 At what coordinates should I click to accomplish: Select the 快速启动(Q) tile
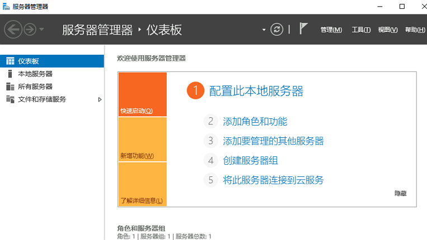click(x=142, y=94)
